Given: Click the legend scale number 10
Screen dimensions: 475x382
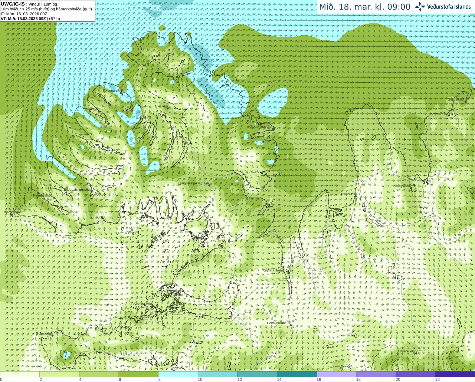Looking at the screenshot, I should pos(200,379).
